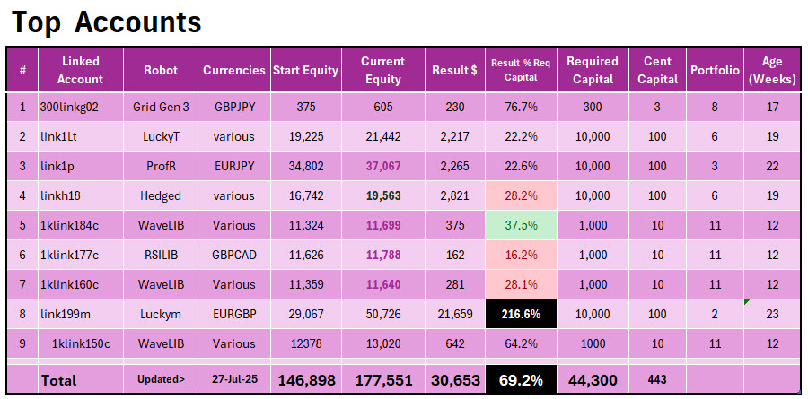
Task: Click the 27-Jul-25 updated date cell
Action: pyautogui.click(x=233, y=380)
